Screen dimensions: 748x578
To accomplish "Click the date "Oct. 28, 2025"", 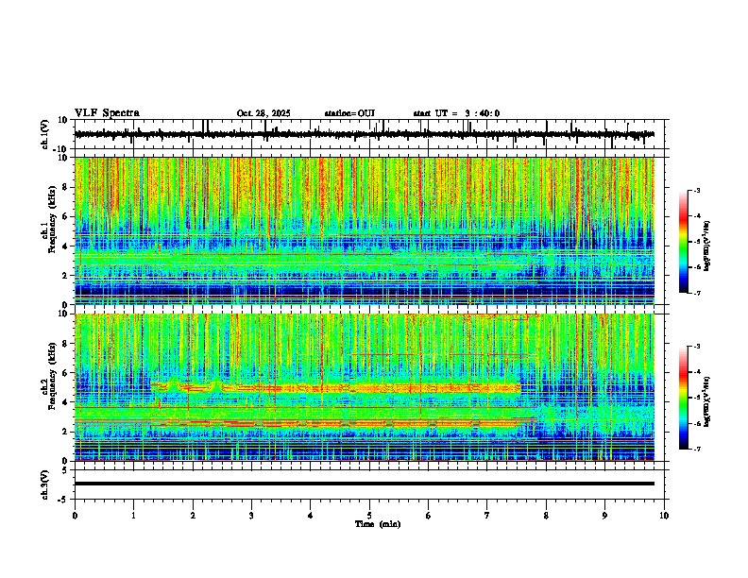I will pos(263,113).
